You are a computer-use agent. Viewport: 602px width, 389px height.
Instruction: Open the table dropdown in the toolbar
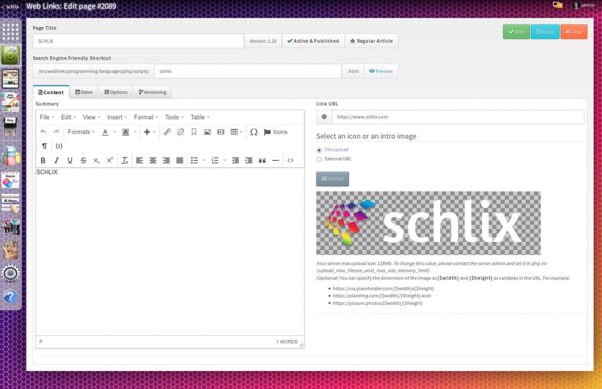(x=237, y=132)
